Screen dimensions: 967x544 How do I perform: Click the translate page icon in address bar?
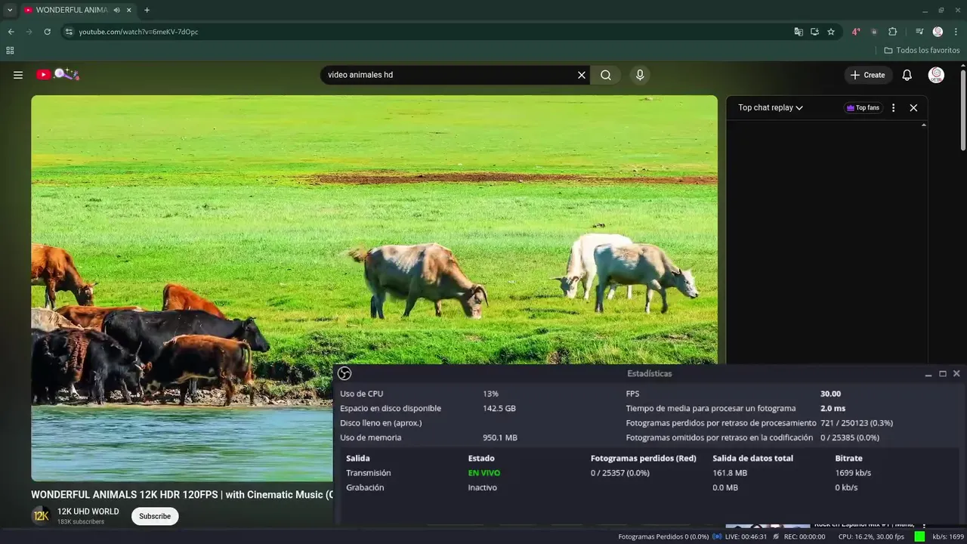(799, 32)
